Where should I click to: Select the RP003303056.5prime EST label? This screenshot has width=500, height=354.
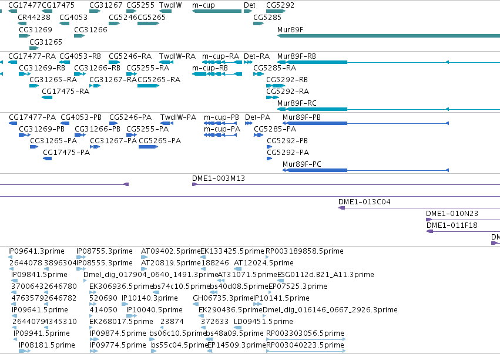[x=305, y=333]
